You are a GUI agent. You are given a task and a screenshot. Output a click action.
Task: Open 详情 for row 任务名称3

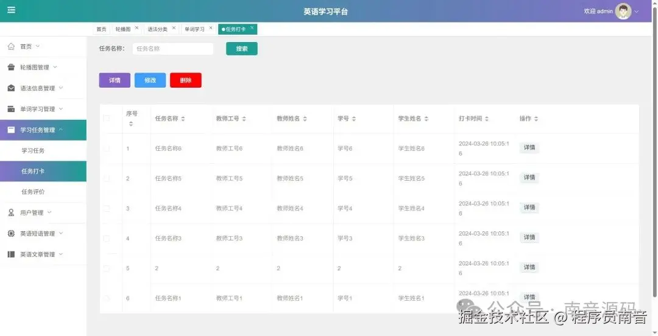pos(529,237)
